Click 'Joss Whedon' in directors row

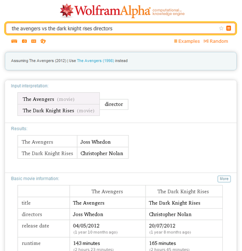pos(88,214)
